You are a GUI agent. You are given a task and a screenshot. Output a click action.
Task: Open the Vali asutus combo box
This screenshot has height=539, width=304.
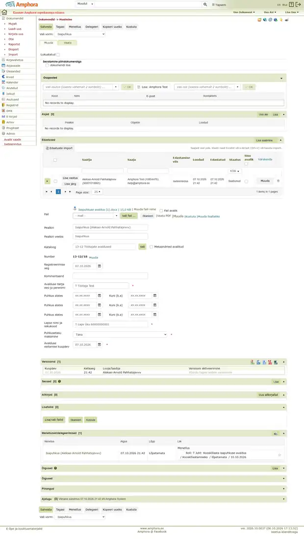[81, 87]
